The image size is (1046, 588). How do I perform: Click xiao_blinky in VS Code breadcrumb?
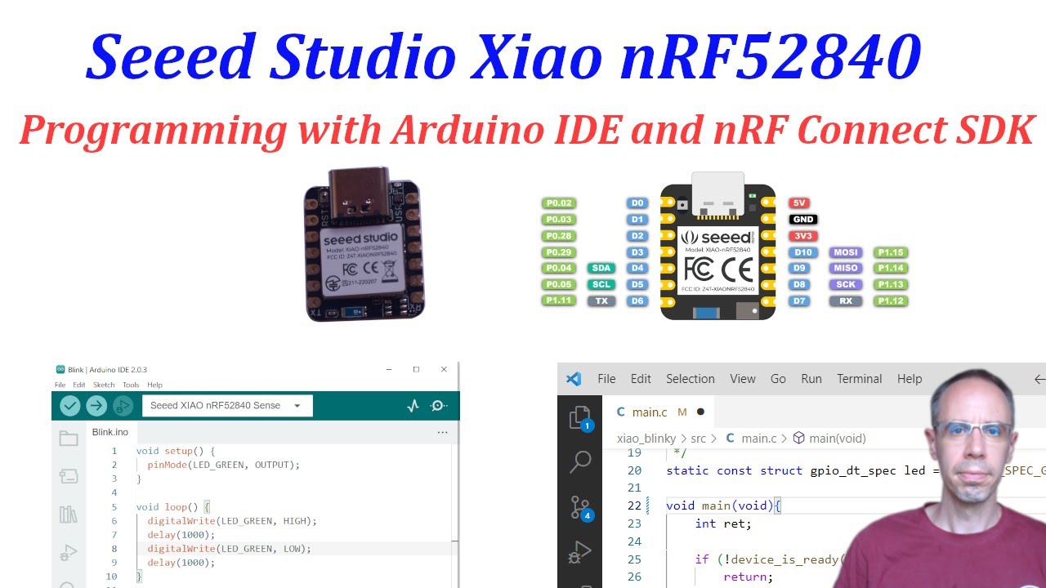(646, 439)
